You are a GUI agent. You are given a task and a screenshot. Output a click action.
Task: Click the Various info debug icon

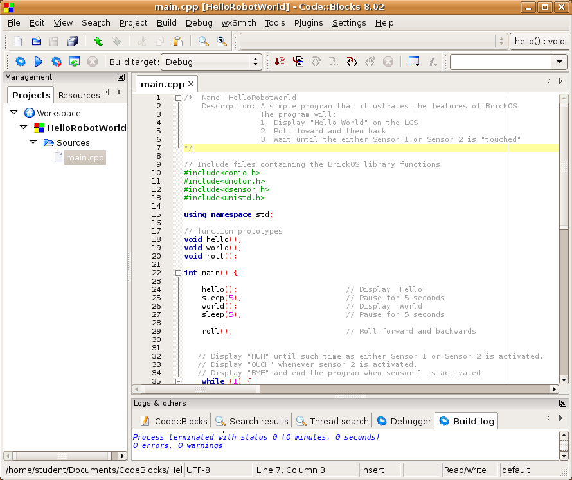pos(433,62)
